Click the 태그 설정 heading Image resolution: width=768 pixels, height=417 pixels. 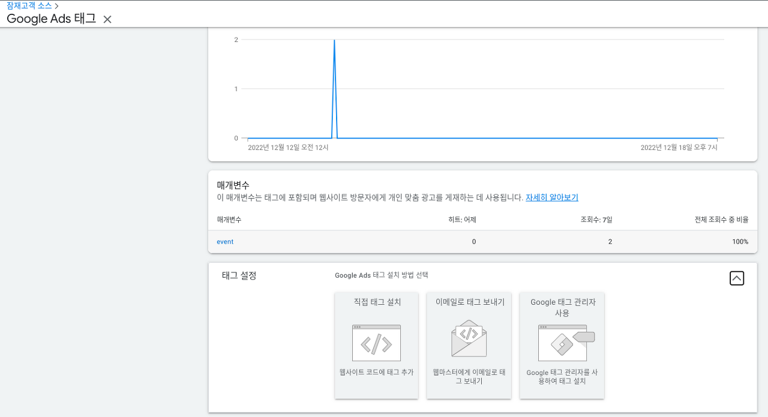click(239, 276)
